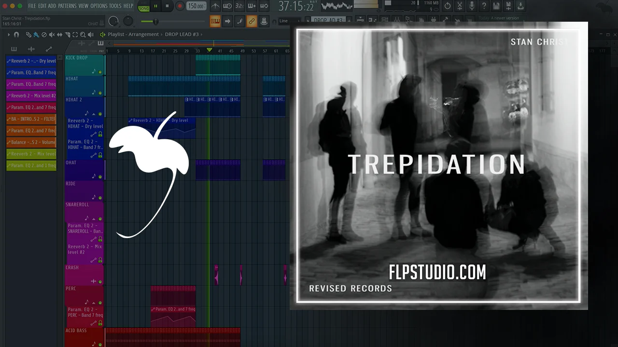Viewport: 618px width, 347px height.
Task: Show audio clips in the picker panel
Action: 31,49
